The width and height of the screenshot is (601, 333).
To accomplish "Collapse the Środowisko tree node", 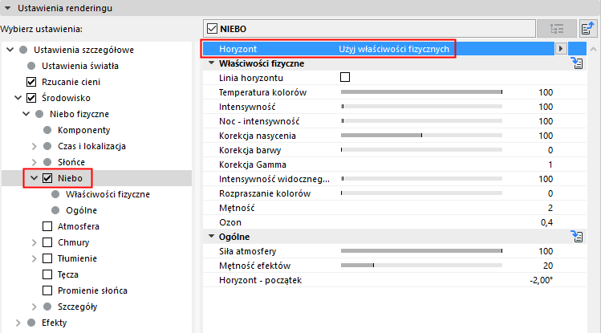I will tap(18, 98).
